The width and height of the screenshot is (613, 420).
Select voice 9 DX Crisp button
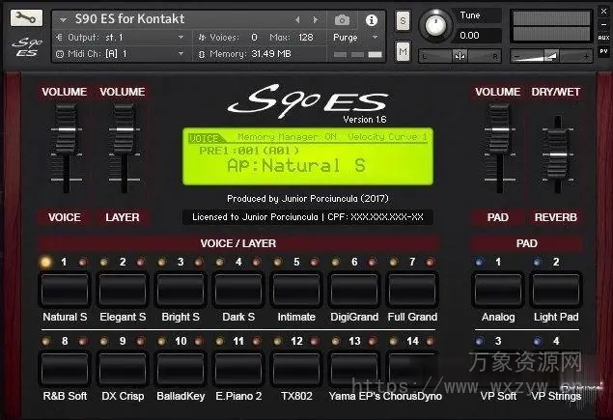pyautogui.click(x=123, y=369)
